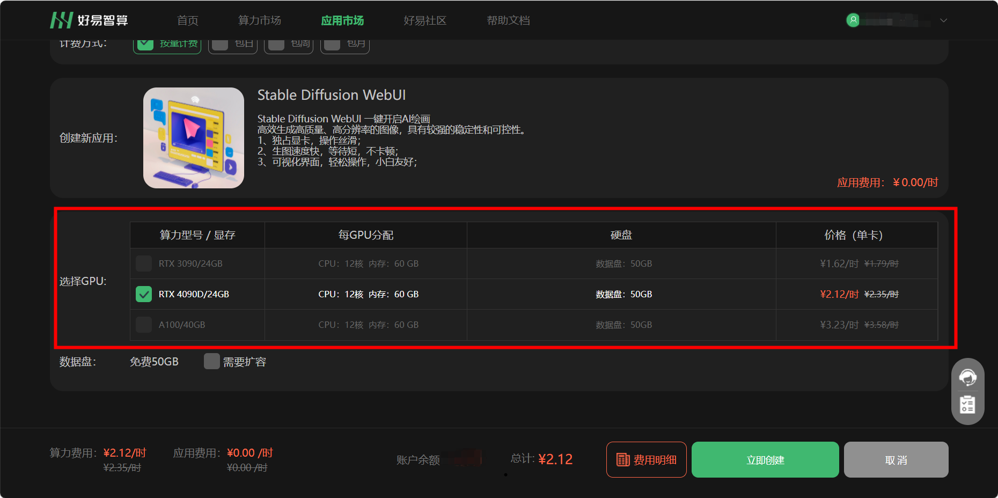Viewport: 998px width, 498px height.
Task: Click the 应用费用: ¥0.00/时 text in app card
Action: [887, 182]
